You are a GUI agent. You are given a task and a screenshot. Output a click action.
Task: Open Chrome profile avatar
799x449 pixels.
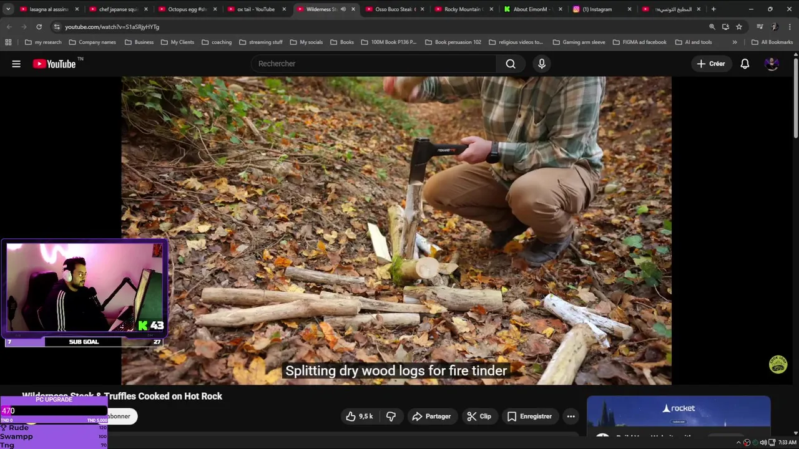774,27
